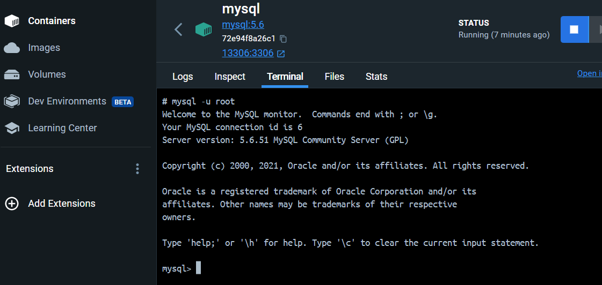Go back using the left chevron
This screenshot has height=285, width=602.
[x=178, y=29]
